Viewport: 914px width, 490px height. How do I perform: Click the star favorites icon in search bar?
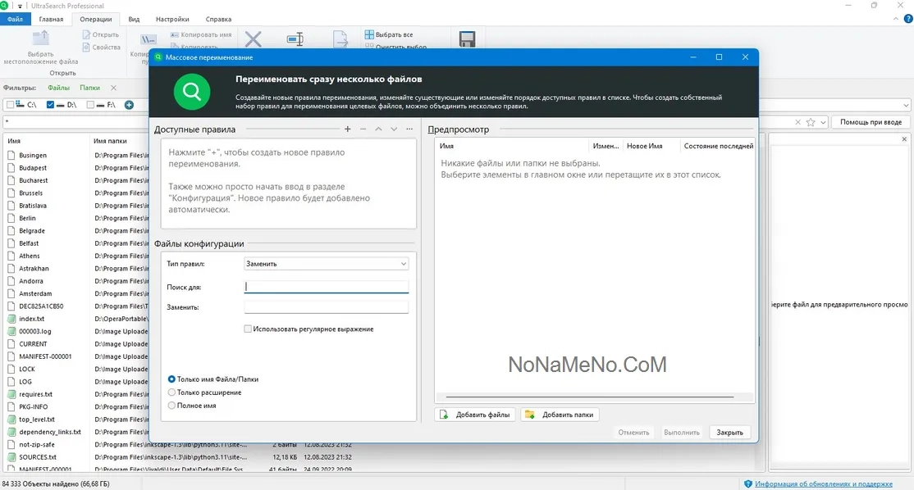811,122
